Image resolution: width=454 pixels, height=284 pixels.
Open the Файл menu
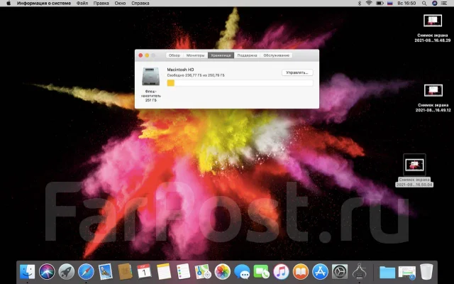coord(82,4)
